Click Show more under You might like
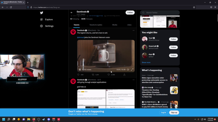The image size is (218, 122). (x=146, y=62)
